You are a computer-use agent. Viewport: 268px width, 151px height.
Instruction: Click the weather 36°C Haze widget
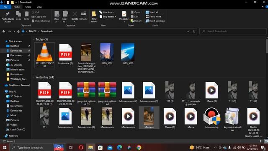(x=199, y=147)
